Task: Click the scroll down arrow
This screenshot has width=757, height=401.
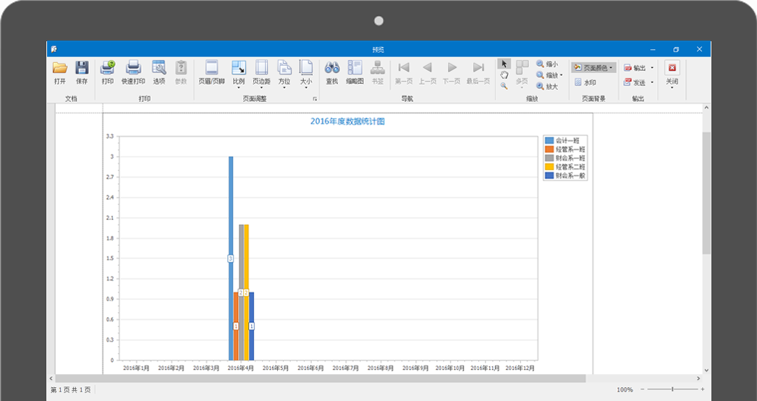Action: [706, 370]
